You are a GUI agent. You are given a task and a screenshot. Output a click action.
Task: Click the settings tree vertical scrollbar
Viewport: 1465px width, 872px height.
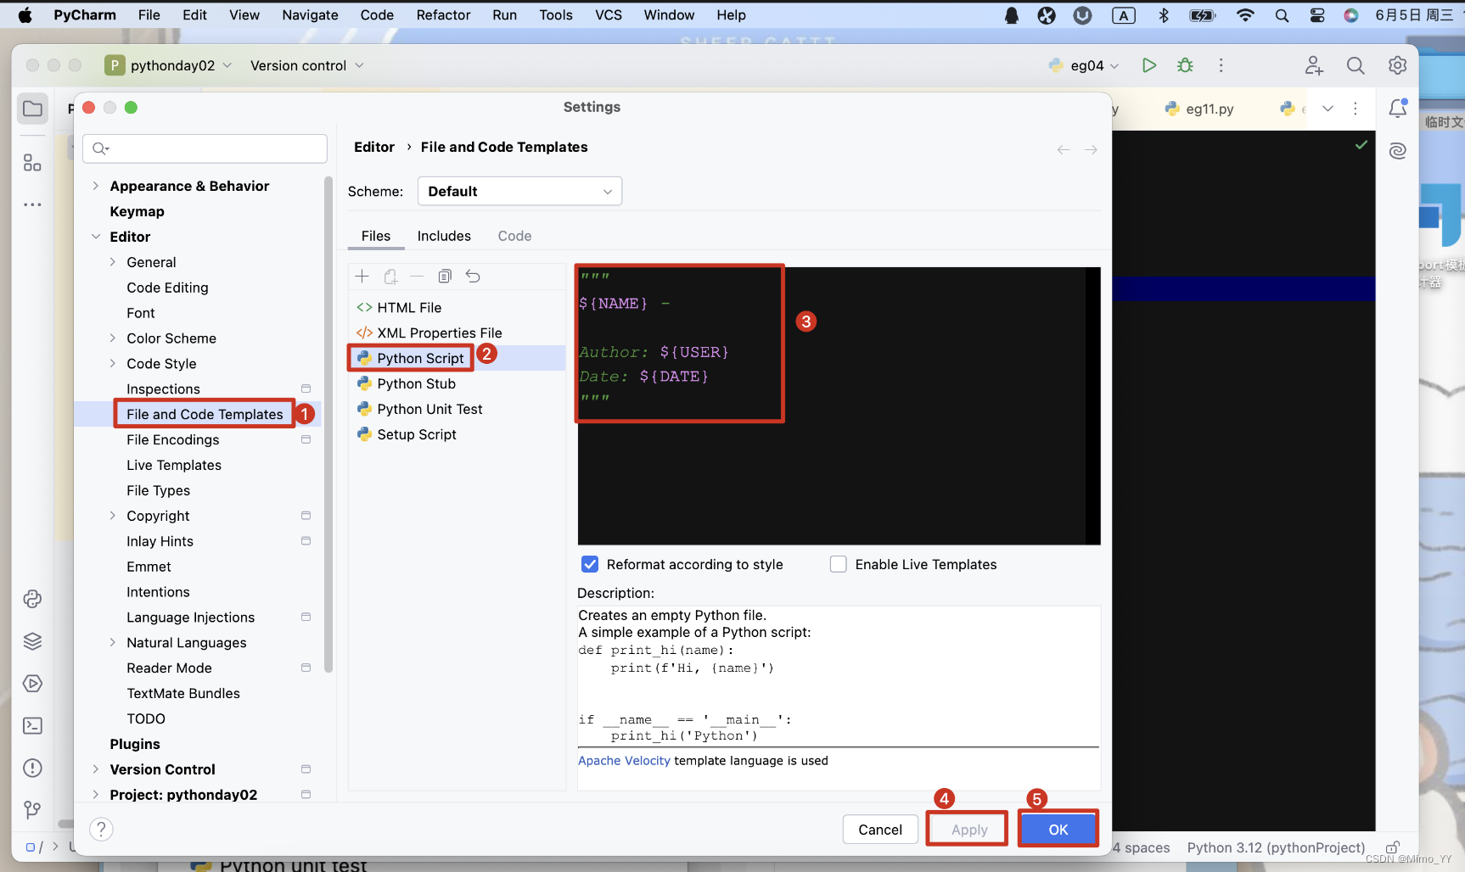[328, 424]
